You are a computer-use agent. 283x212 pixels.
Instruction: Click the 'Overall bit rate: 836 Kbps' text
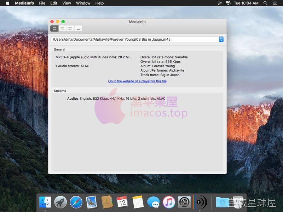[x=161, y=61]
